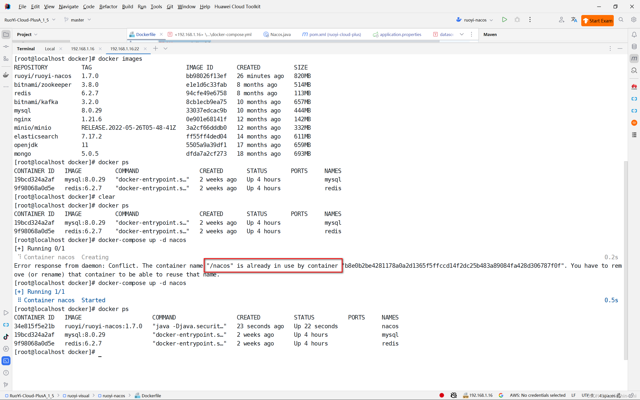Open the Refactor menu
Image resolution: width=640 pixels, height=400 pixels.
click(x=108, y=6)
